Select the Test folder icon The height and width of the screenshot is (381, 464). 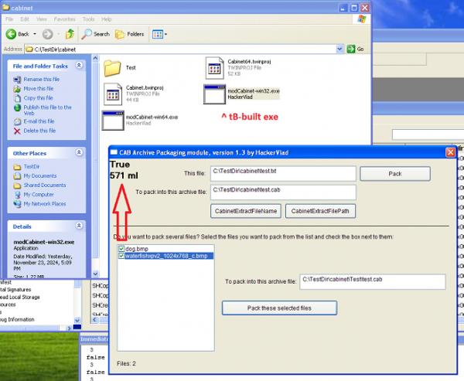click(x=112, y=68)
